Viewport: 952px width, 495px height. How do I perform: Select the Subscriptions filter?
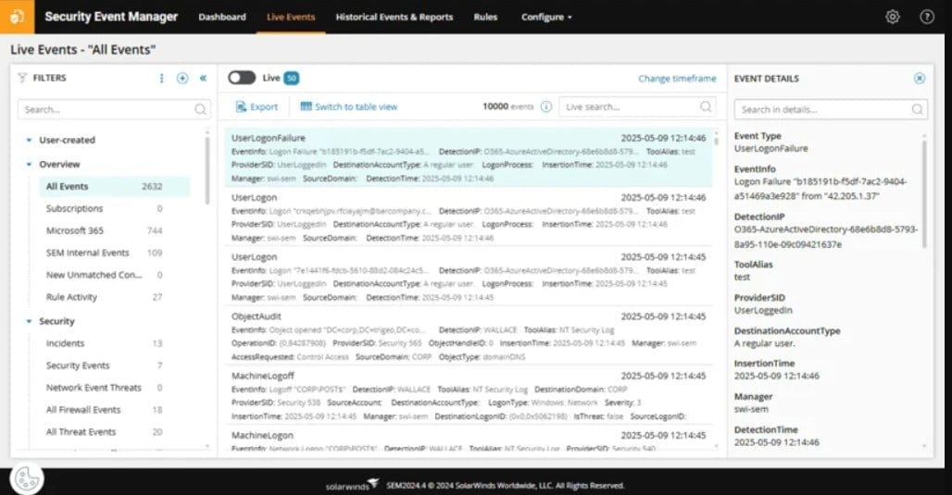pos(115,209)
